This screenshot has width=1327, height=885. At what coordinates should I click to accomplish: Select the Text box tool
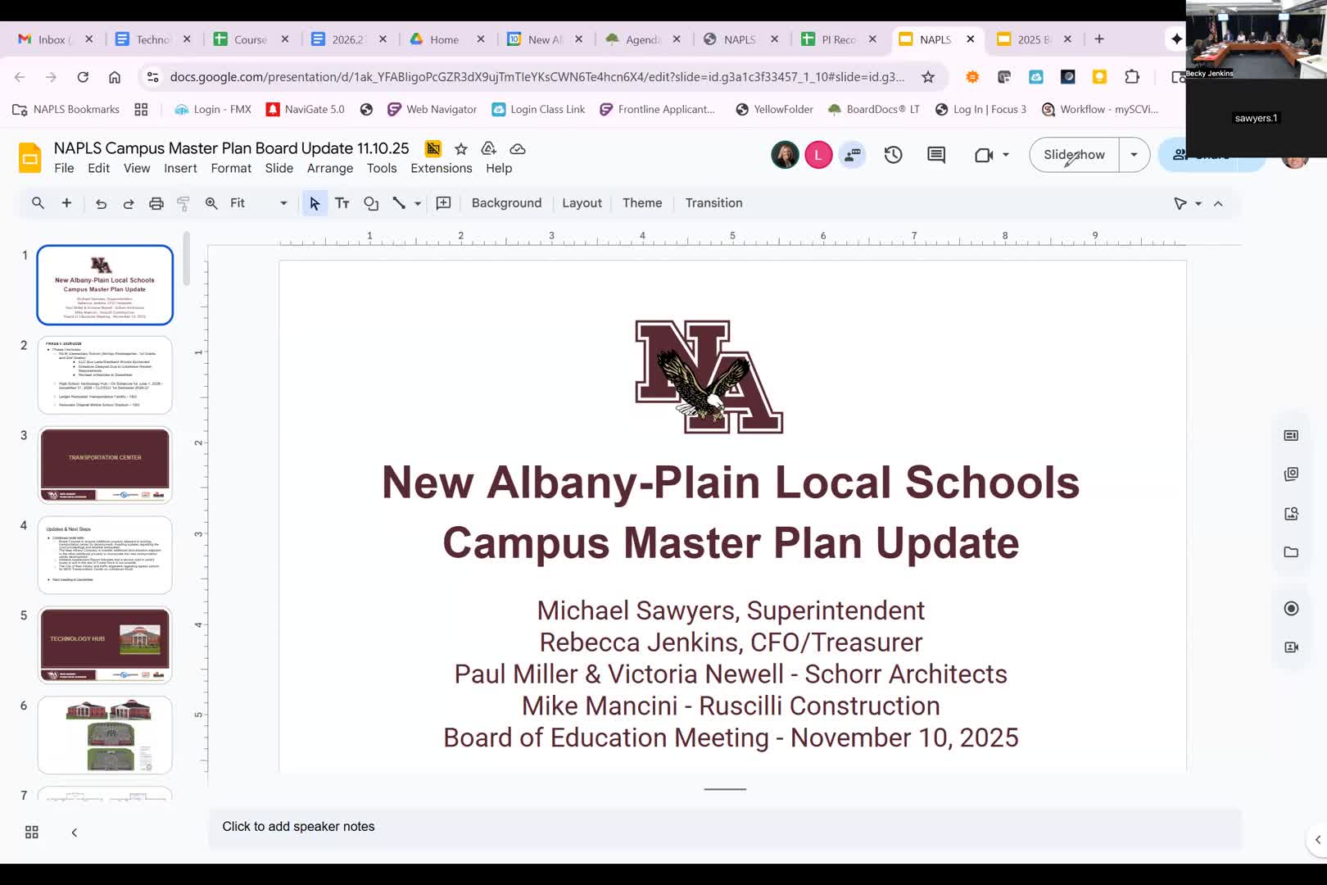[342, 203]
